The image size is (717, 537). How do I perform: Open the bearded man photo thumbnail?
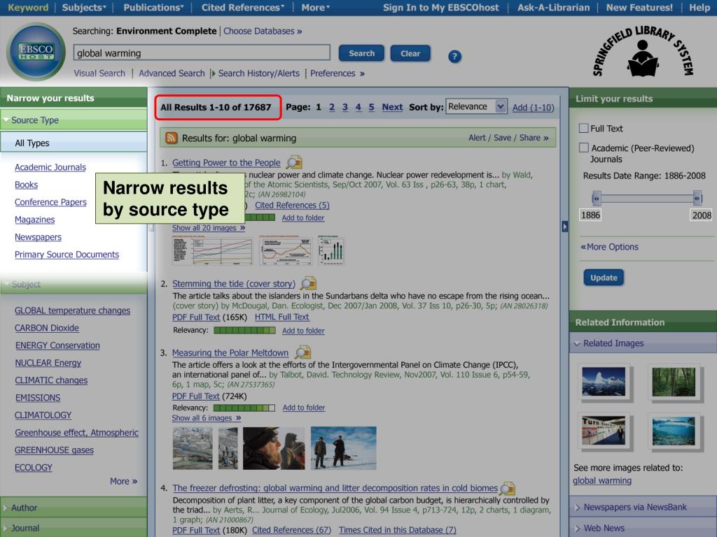tap(274, 448)
